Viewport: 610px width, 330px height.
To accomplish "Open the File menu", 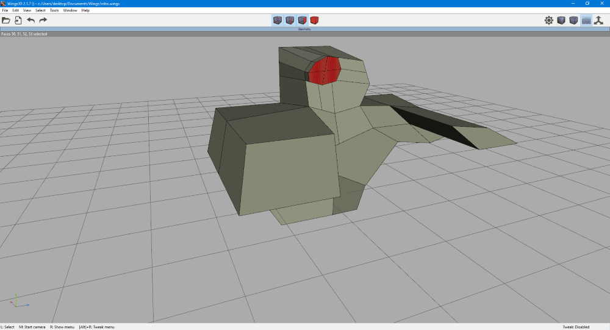I will 5,10.
